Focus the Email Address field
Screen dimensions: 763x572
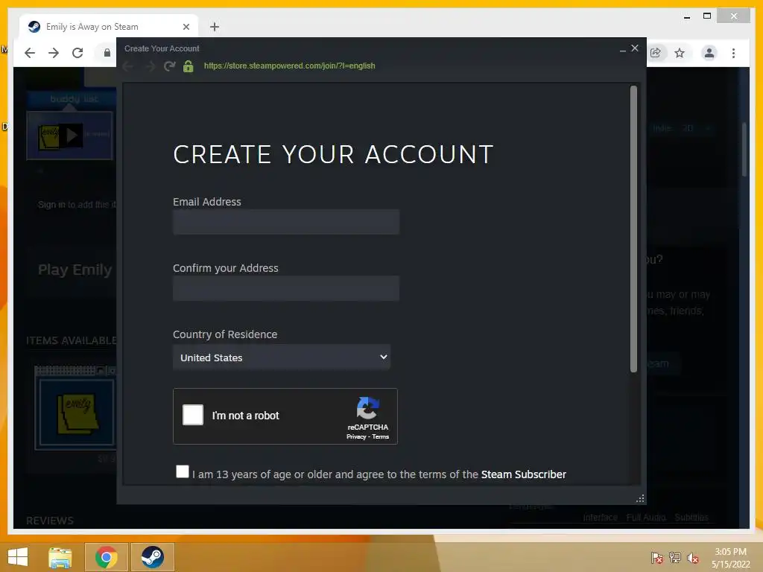point(286,222)
